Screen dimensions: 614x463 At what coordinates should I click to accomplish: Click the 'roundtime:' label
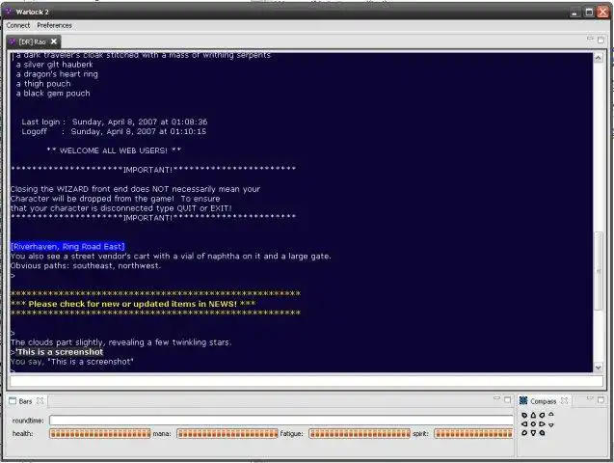tap(28, 421)
